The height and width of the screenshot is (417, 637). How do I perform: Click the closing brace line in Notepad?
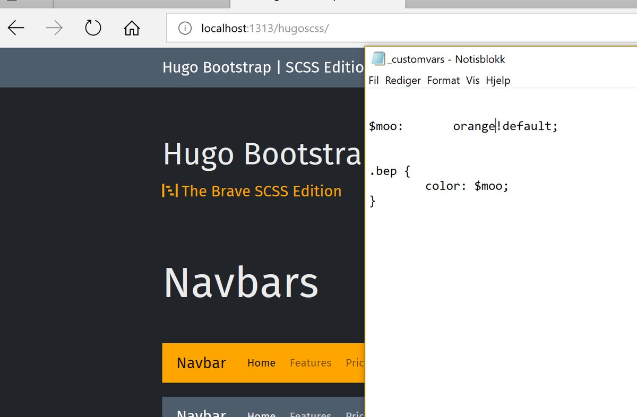click(372, 201)
